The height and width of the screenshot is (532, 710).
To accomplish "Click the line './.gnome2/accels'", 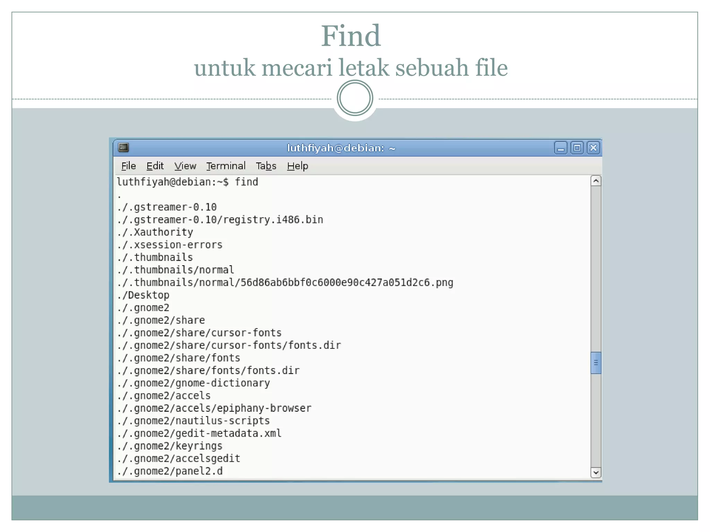I will [164, 396].
